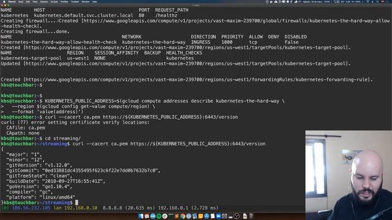Click the "/healthz" request path value
The width and height of the screenshot is (392, 220).
pos(166,15)
